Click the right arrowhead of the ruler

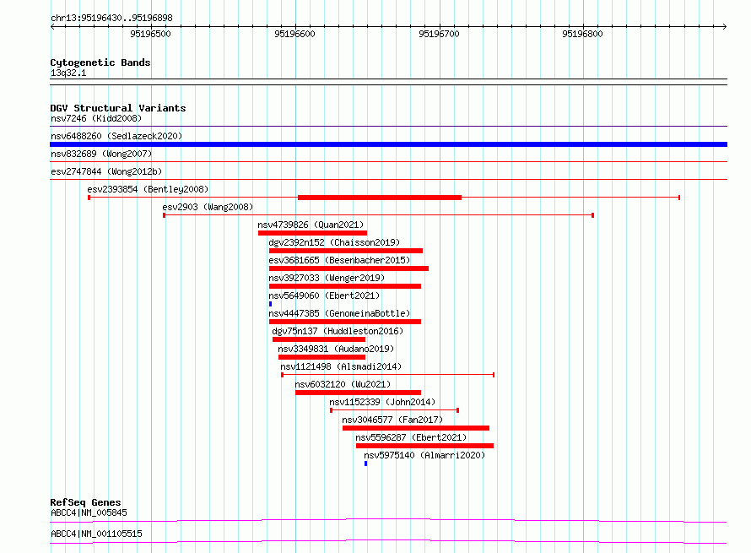click(725, 26)
